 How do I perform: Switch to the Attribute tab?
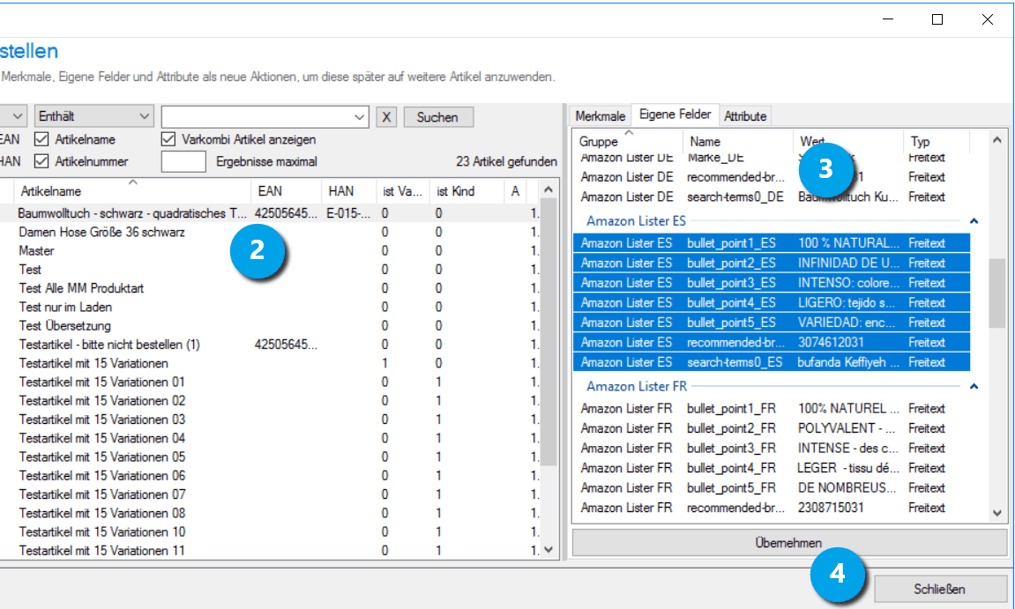745,116
